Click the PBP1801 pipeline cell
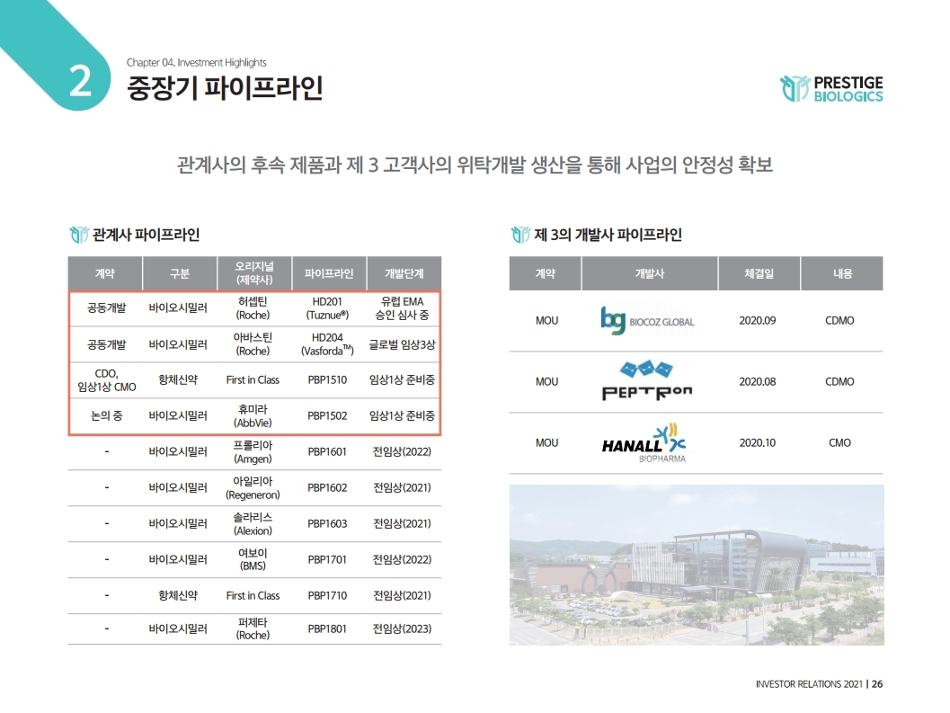This screenshot has height=713, width=950. point(327,628)
